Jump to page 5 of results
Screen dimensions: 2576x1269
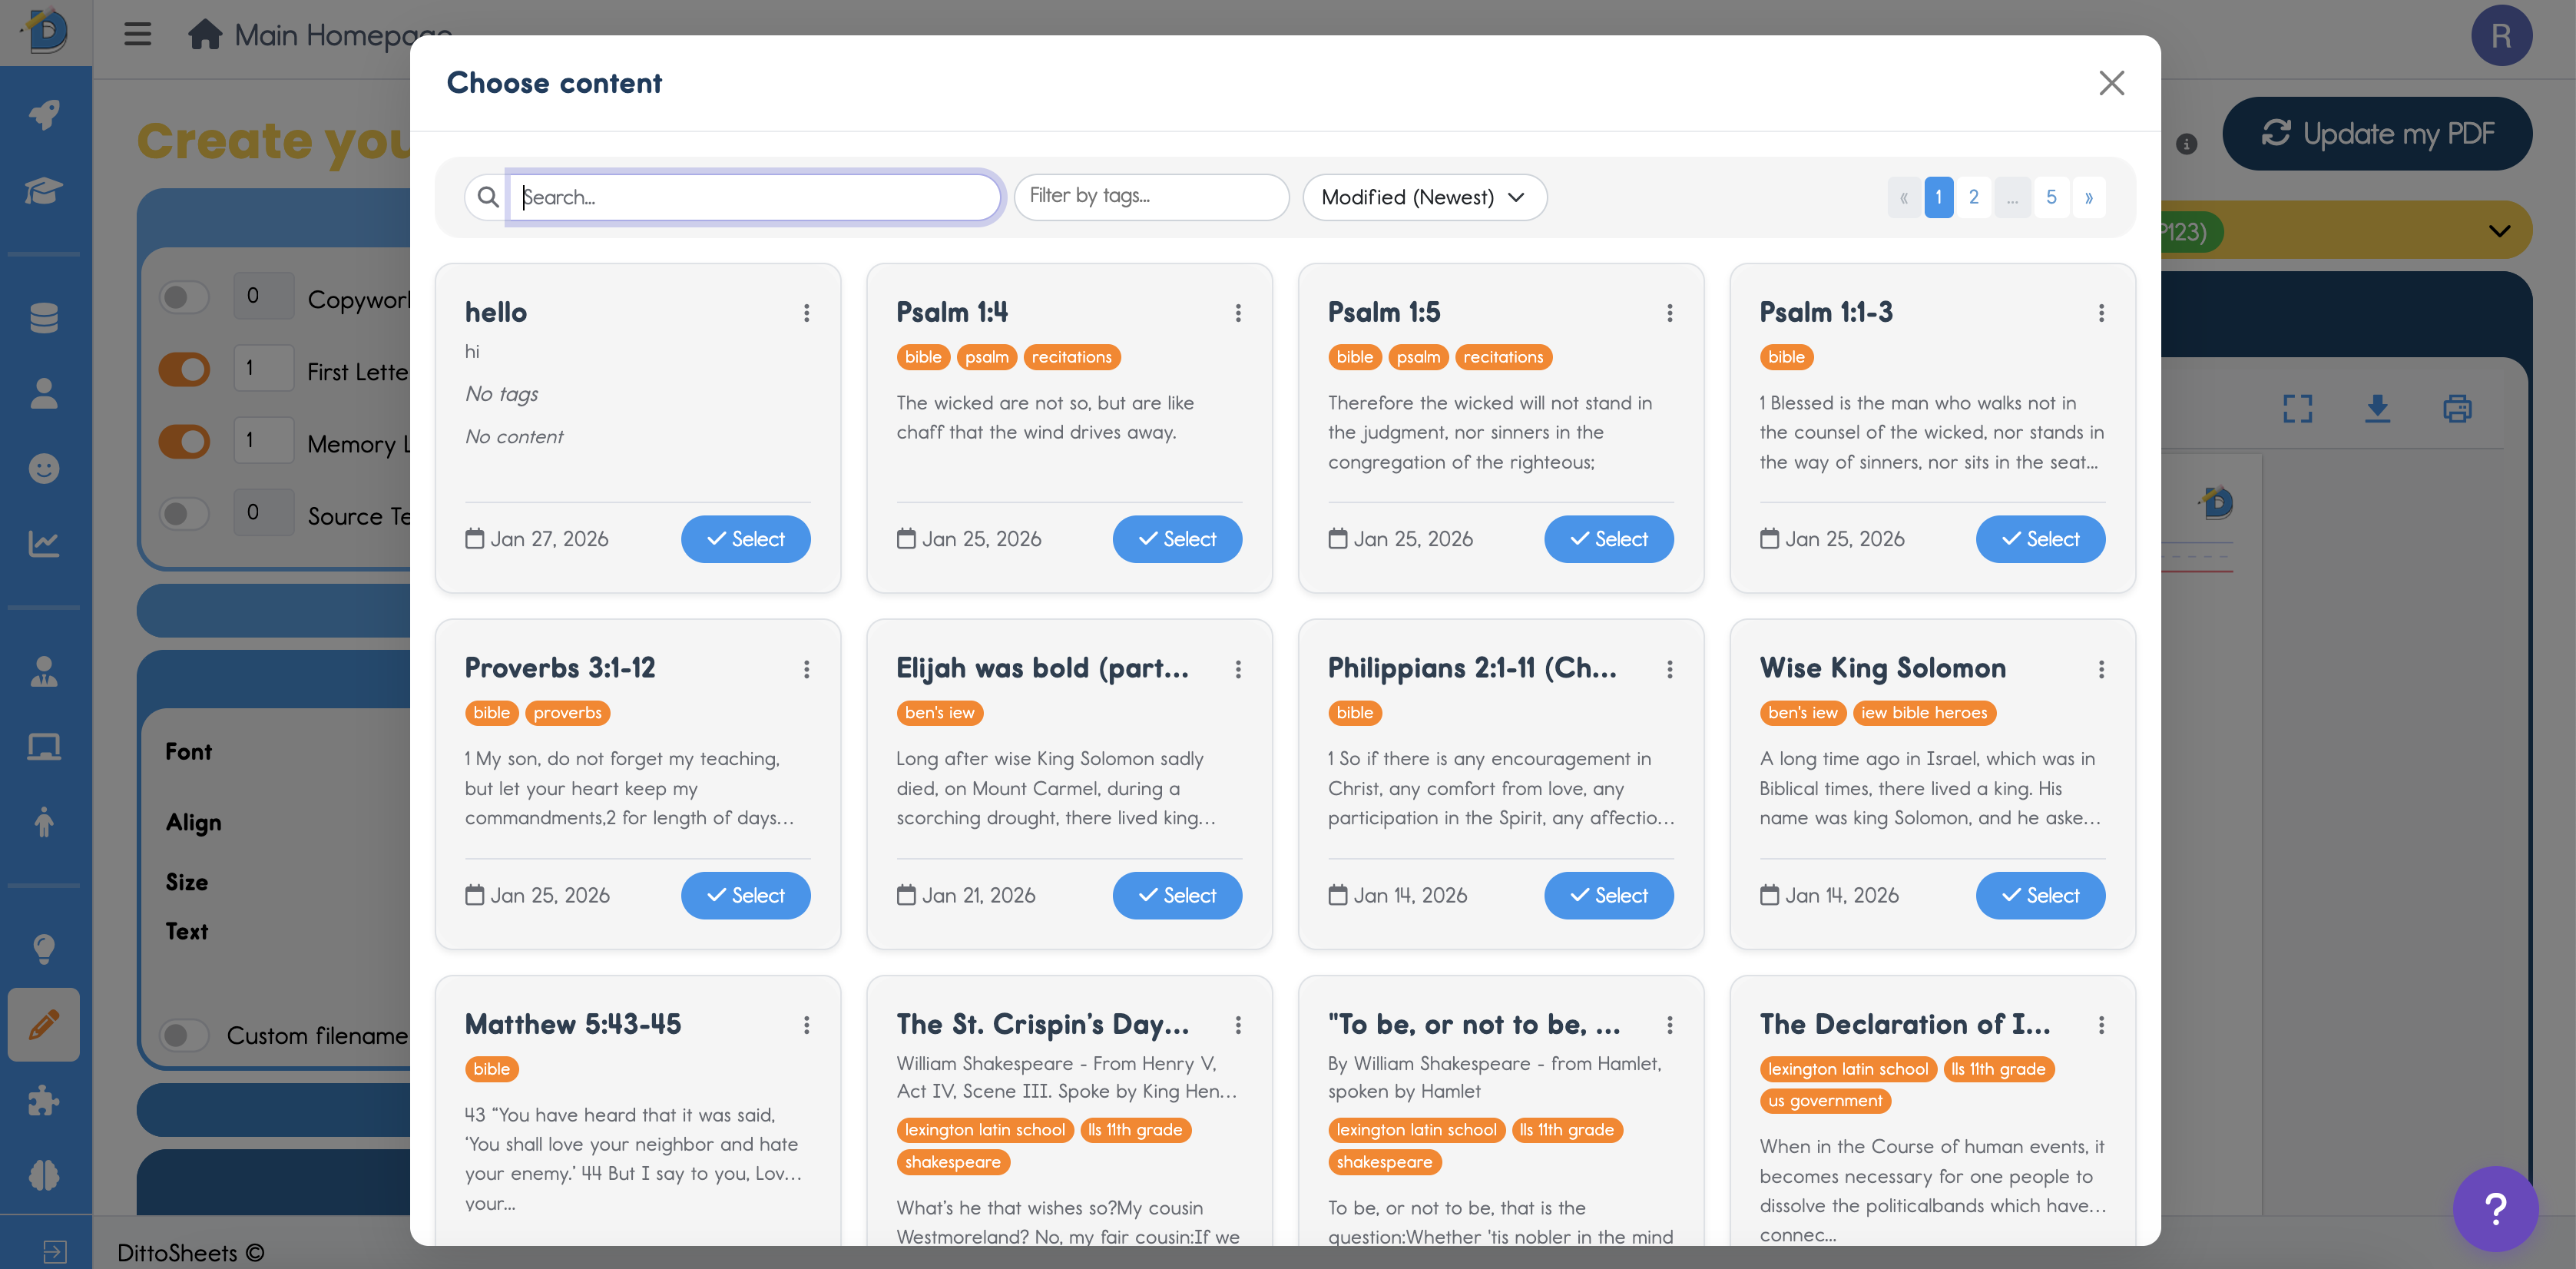pos(2051,197)
